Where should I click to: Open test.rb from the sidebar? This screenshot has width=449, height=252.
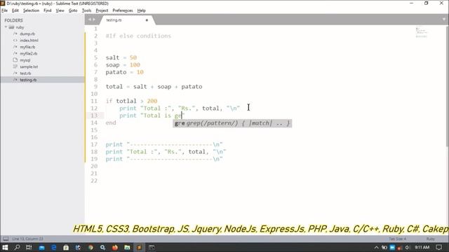click(x=25, y=73)
